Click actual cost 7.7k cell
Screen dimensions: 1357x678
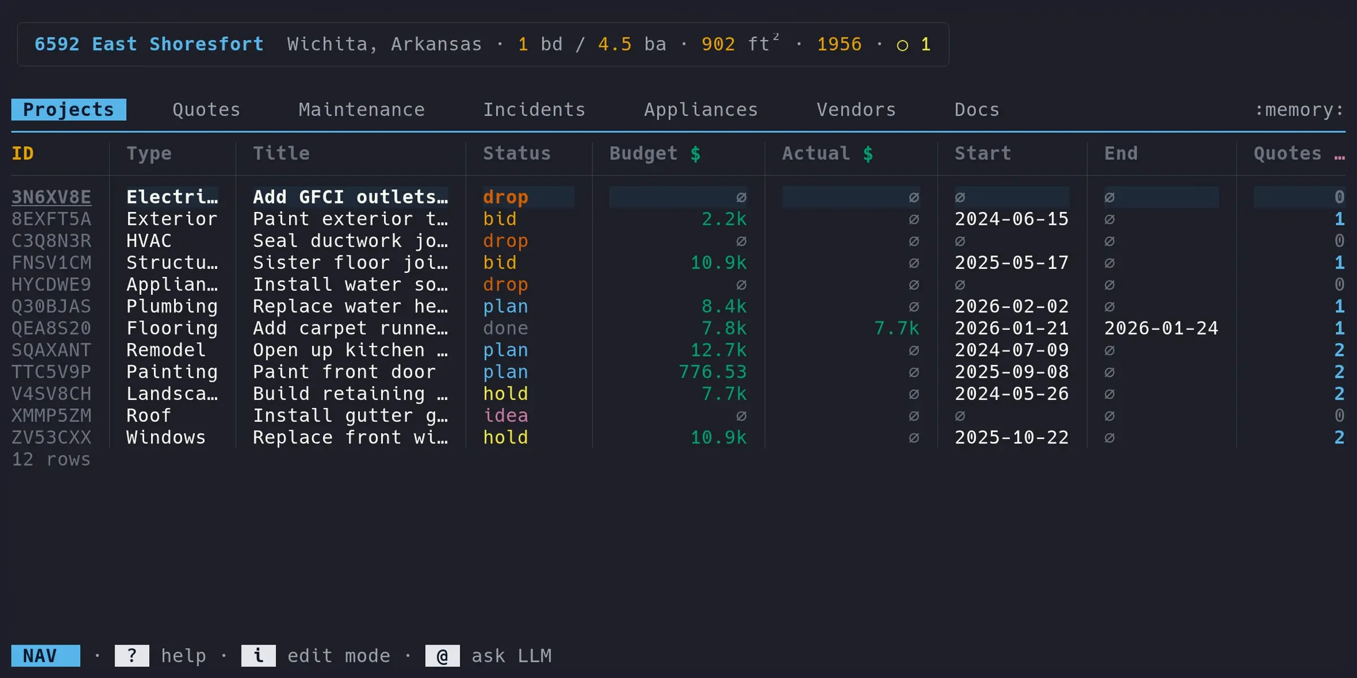897,328
